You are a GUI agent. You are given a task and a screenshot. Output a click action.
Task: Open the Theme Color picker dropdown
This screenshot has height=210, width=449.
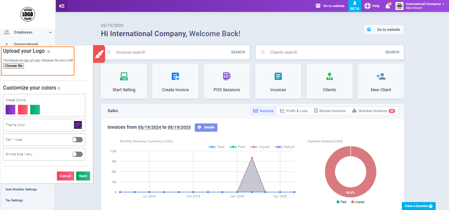click(78, 125)
